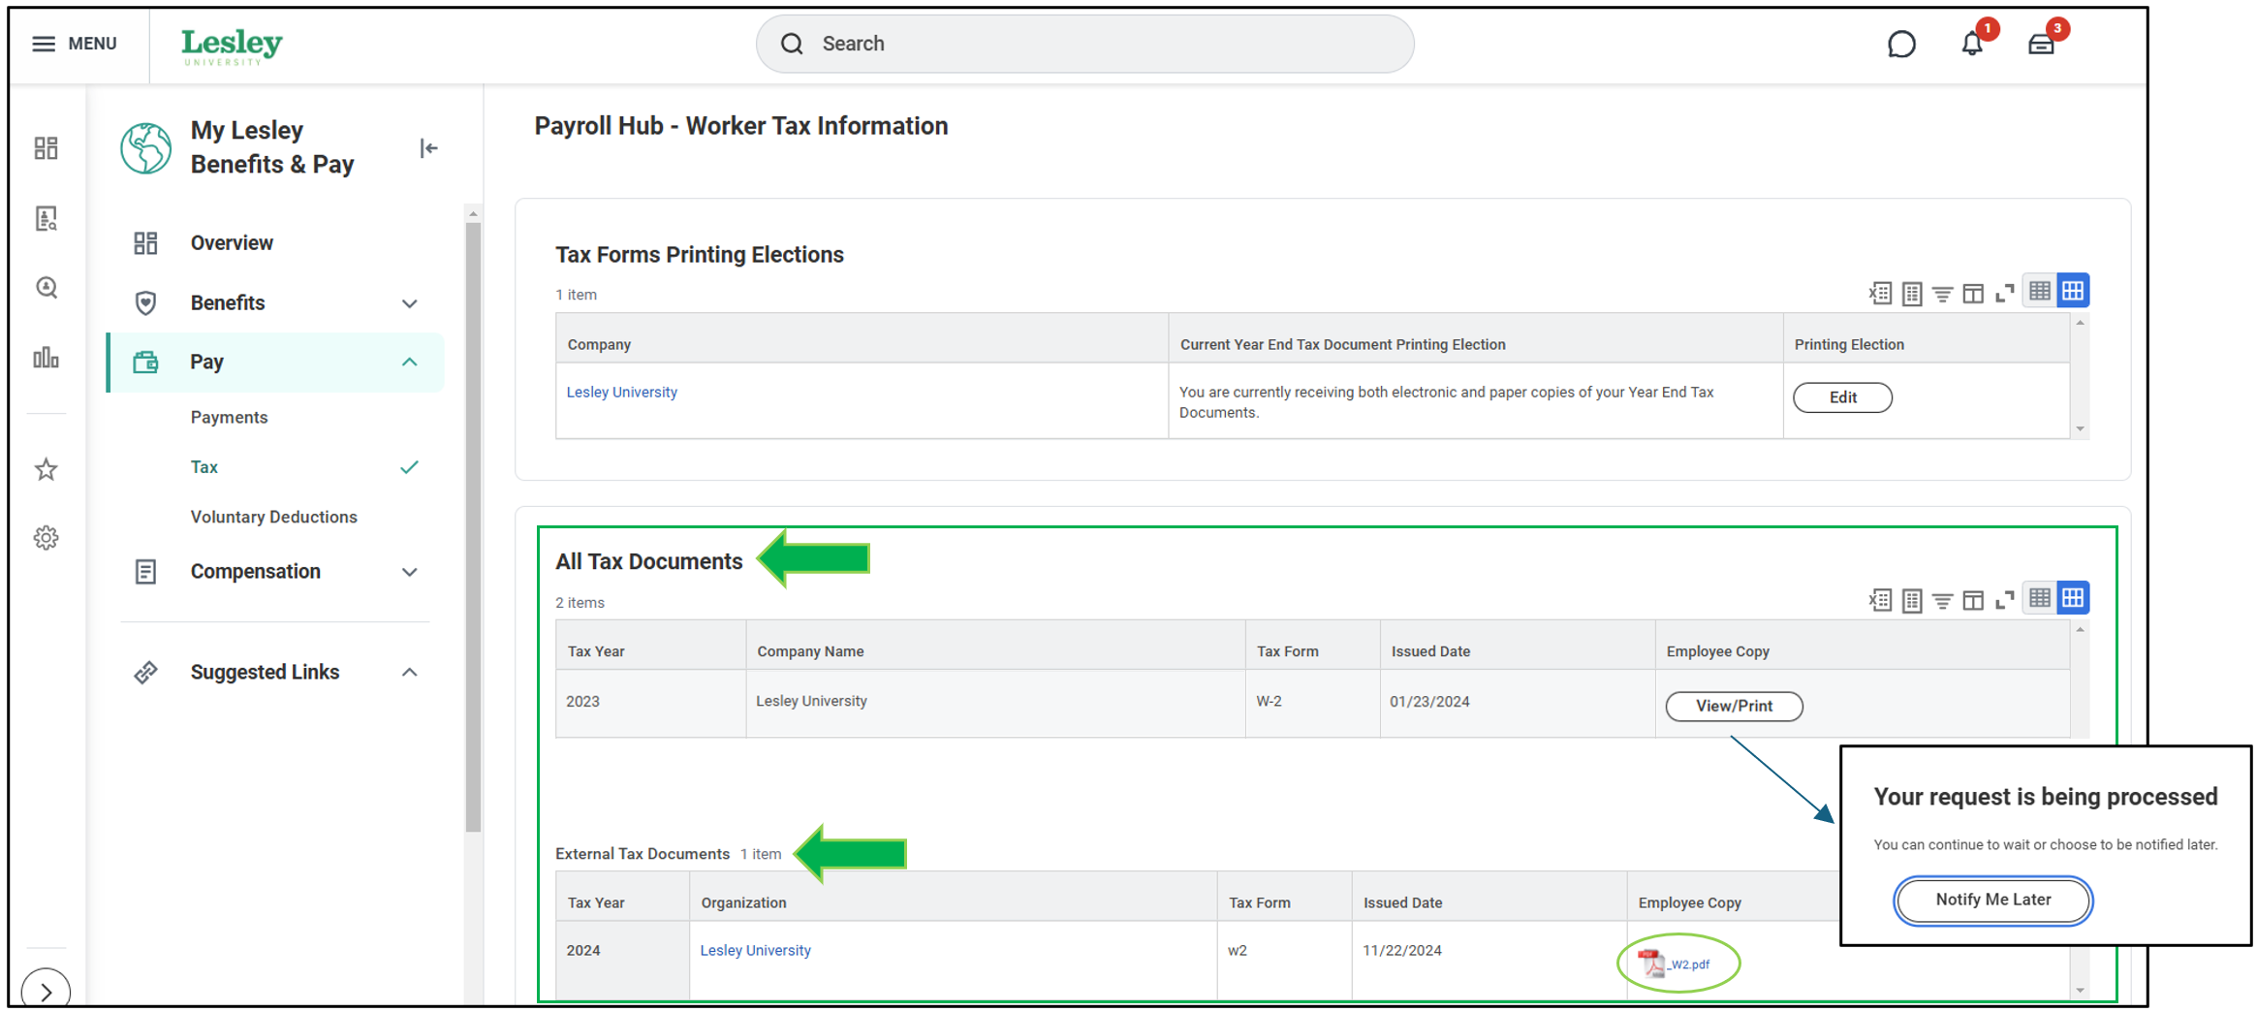The image size is (2257, 1012).
Task: Open Payments under Pay
Action: (x=229, y=418)
